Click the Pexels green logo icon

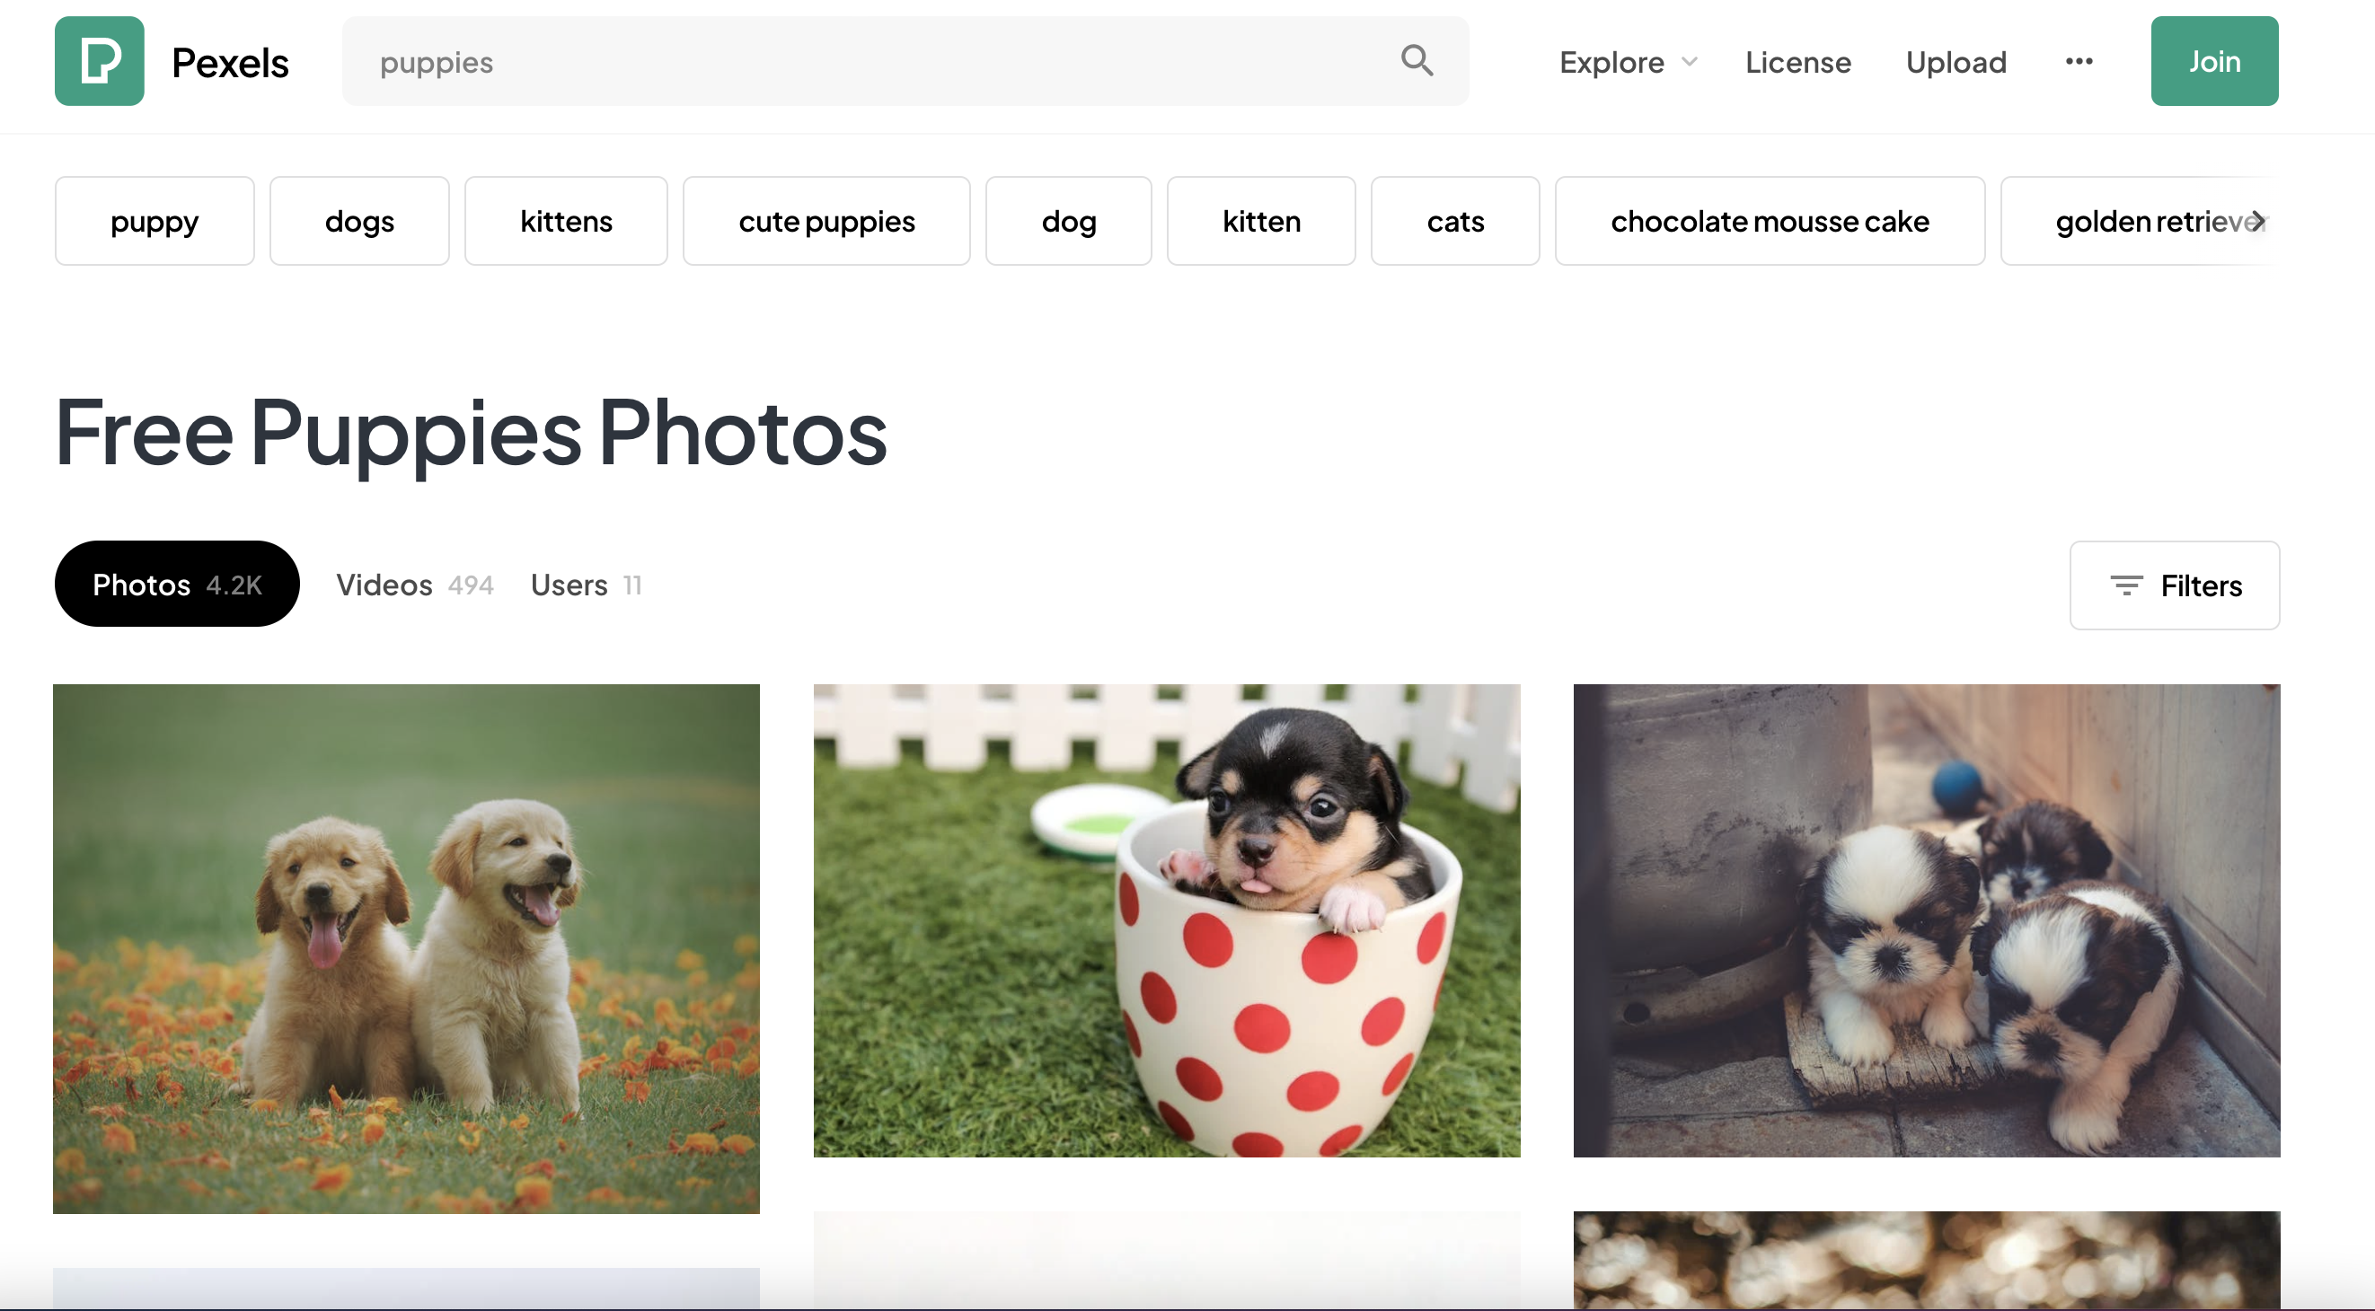pos(99,61)
